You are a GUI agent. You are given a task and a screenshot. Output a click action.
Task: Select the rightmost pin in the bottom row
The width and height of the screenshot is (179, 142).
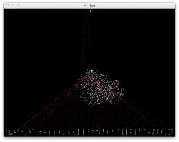tap(172, 130)
